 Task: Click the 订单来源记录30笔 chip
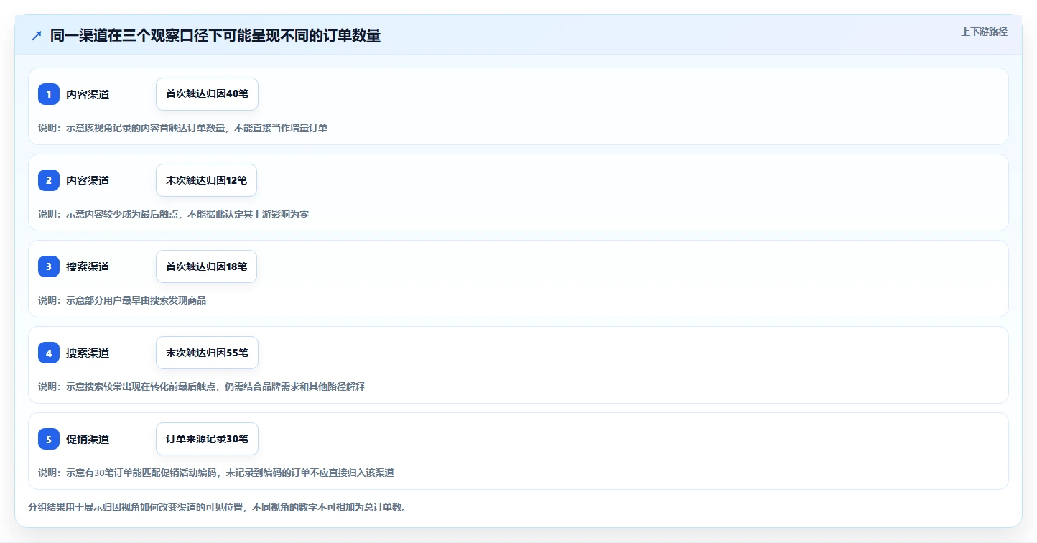[x=207, y=439]
